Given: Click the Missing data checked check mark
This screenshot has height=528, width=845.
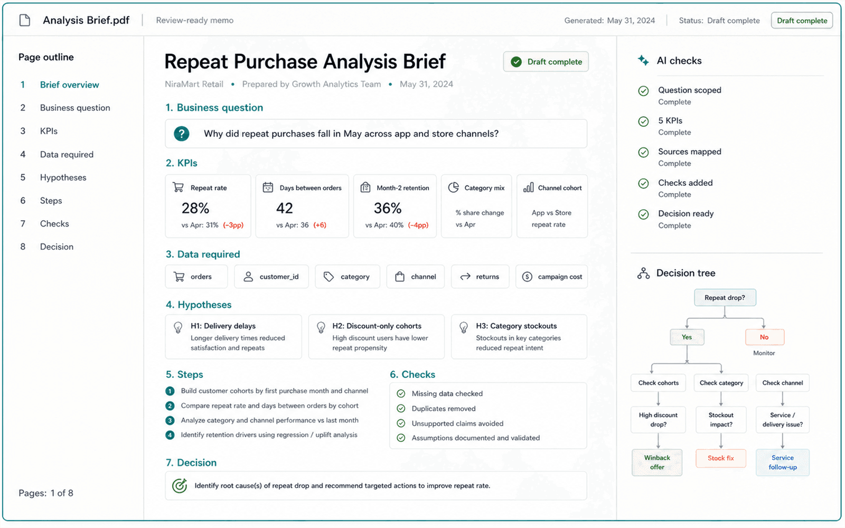Looking at the screenshot, I should (401, 393).
